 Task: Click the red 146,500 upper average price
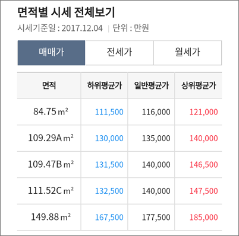tap(204, 165)
